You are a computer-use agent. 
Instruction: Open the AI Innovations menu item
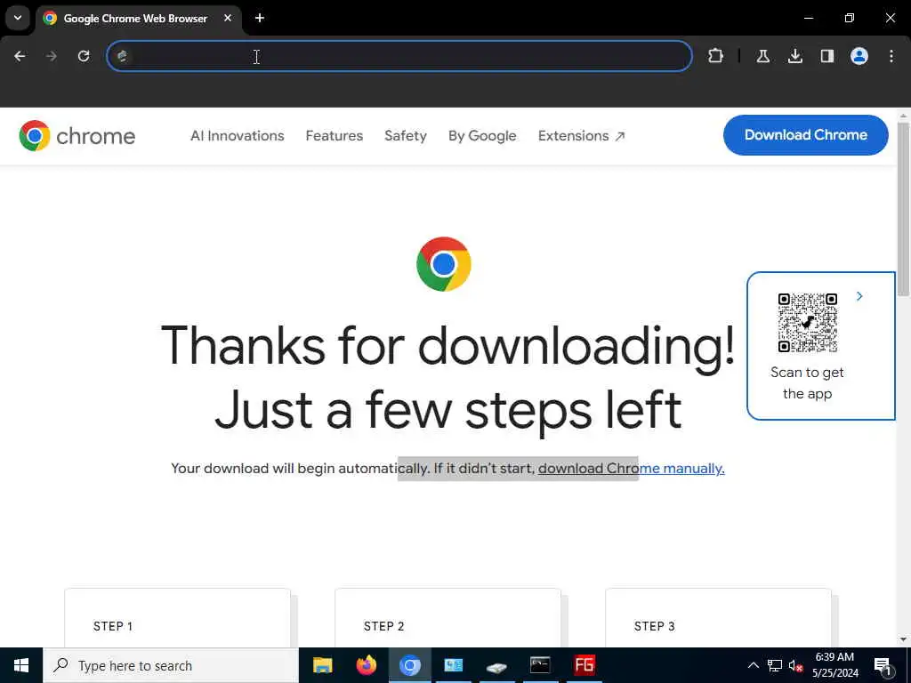point(237,136)
